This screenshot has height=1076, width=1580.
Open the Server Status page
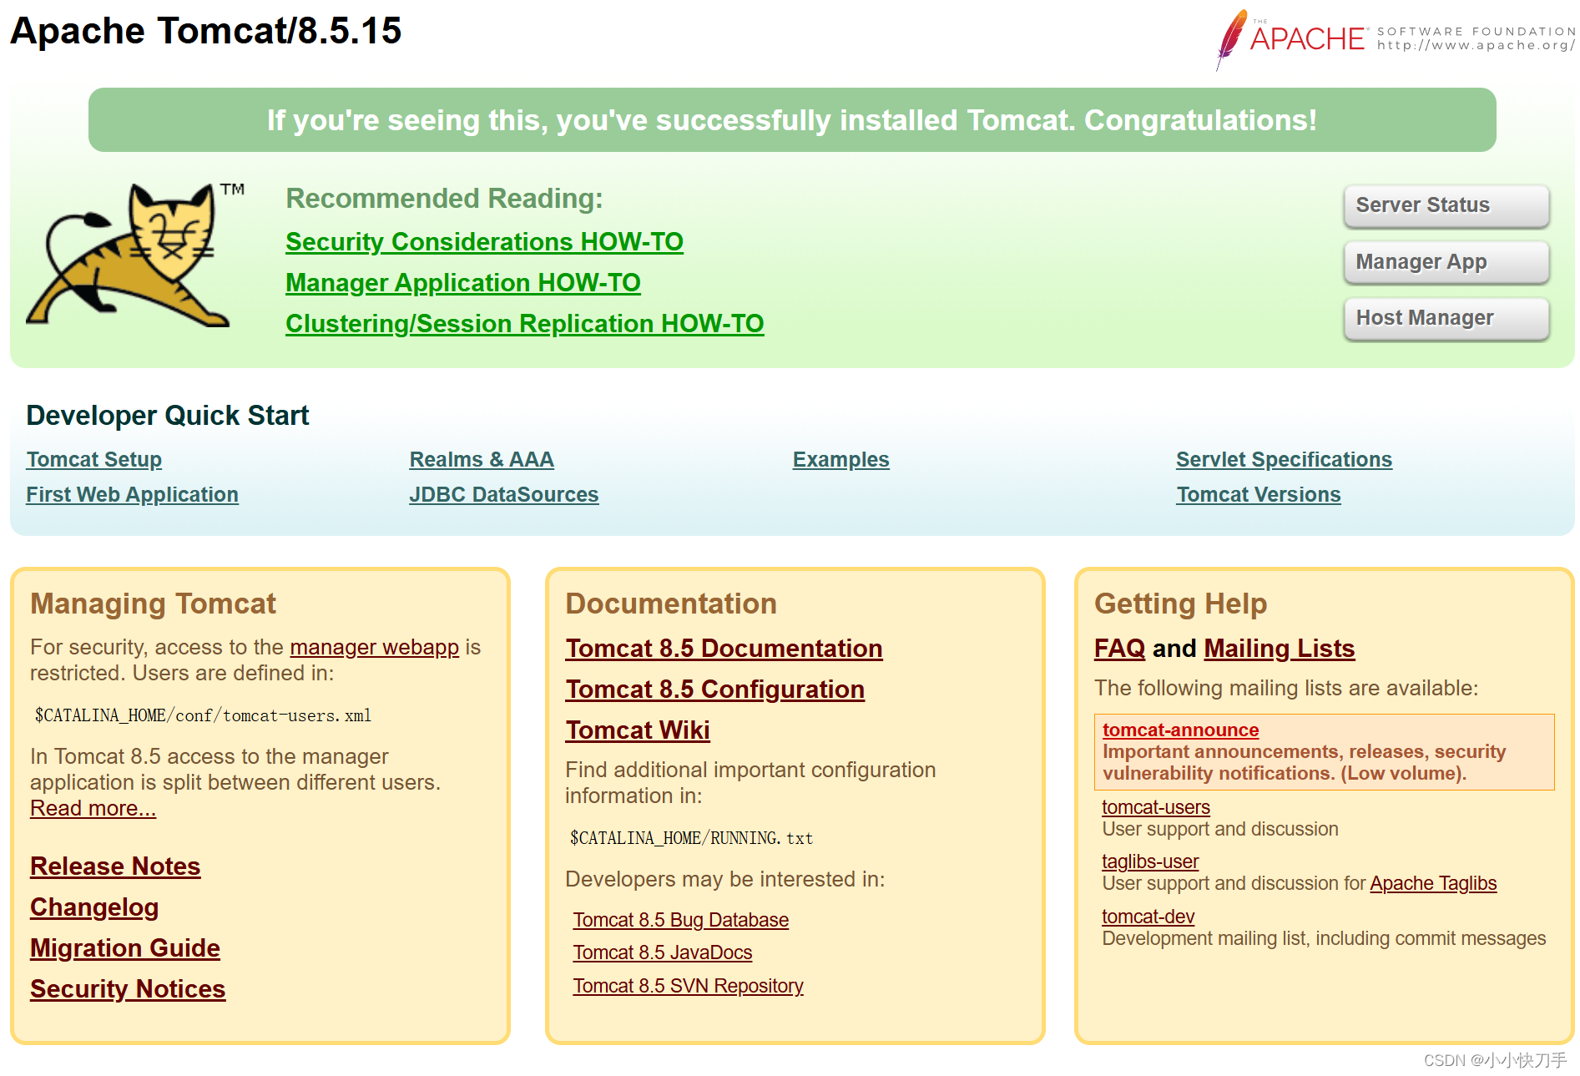point(1446,205)
